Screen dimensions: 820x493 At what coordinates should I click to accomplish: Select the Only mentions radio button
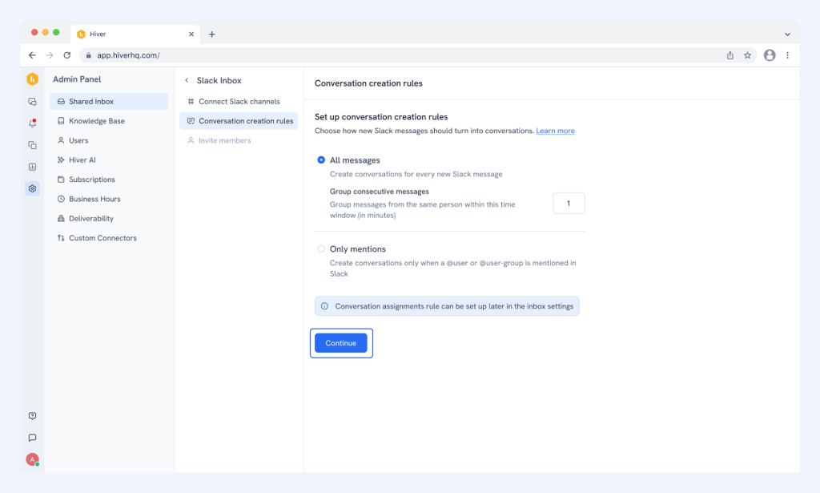pyautogui.click(x=321, y=249)
